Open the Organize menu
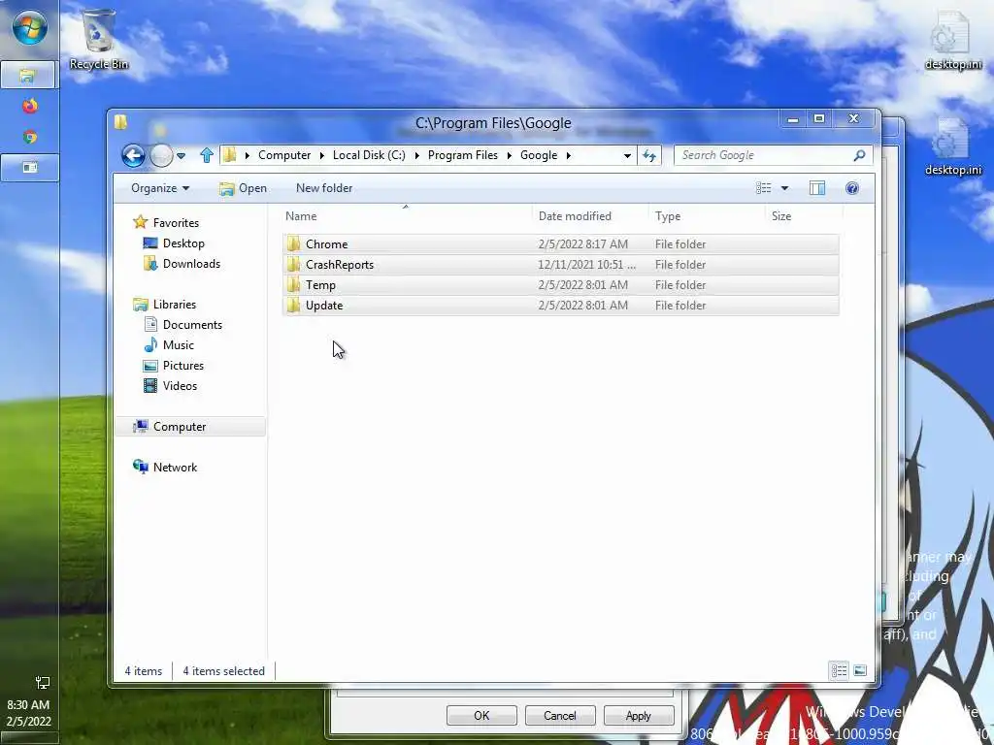This screenshot has height=745, width=994. [x=160, y=188]
